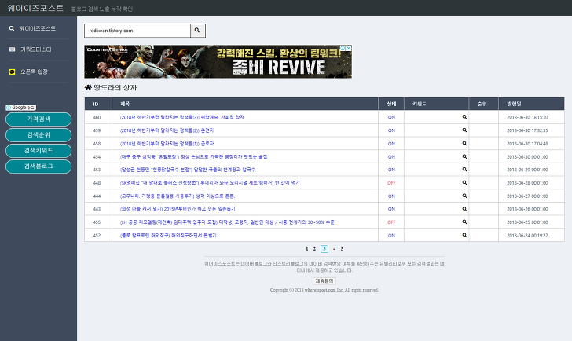
Task: Go to page 5 of results
Action: pyautogui.click(x=342, y=249)
